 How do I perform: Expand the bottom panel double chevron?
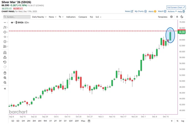tap(172, 121)
